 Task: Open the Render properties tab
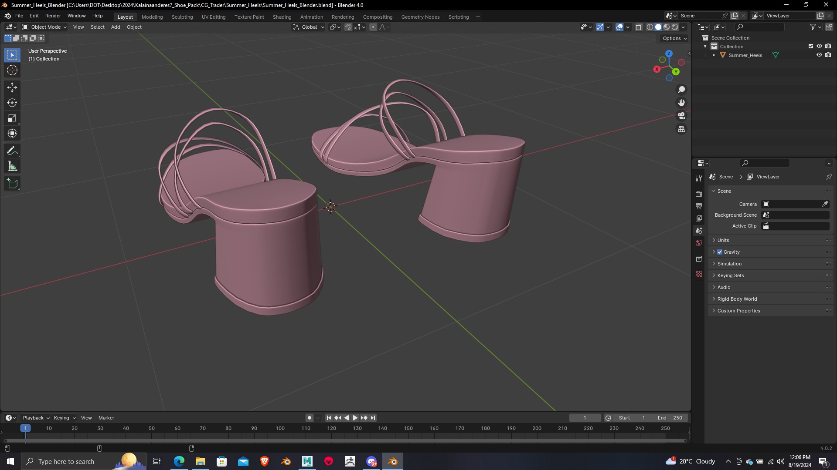click(x=699, y=194)
